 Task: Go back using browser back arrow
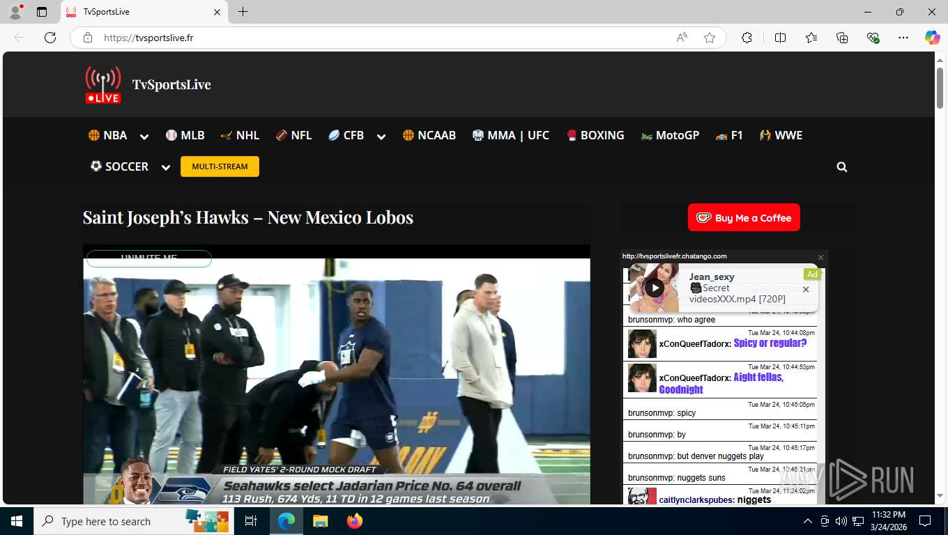(x=20, y=38)
